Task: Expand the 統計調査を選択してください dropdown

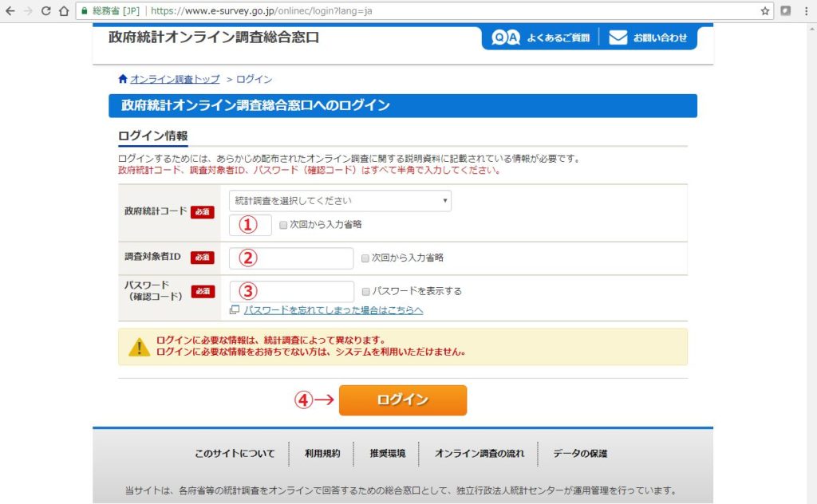Action: 340,200
